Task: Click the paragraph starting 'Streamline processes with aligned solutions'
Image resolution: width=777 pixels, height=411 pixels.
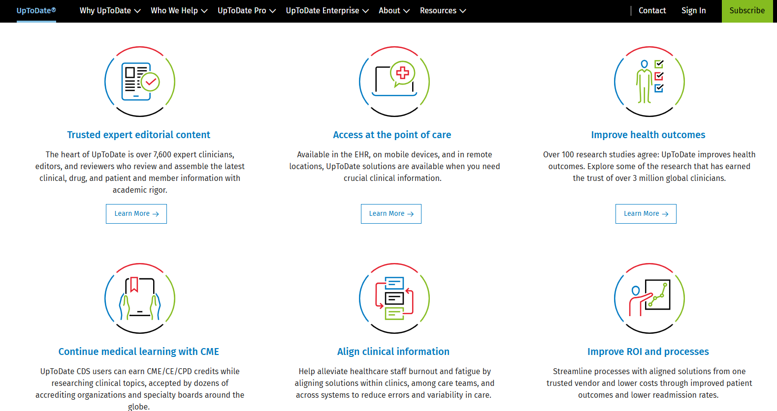Action: pyautogui.click(x=649, y=383)
